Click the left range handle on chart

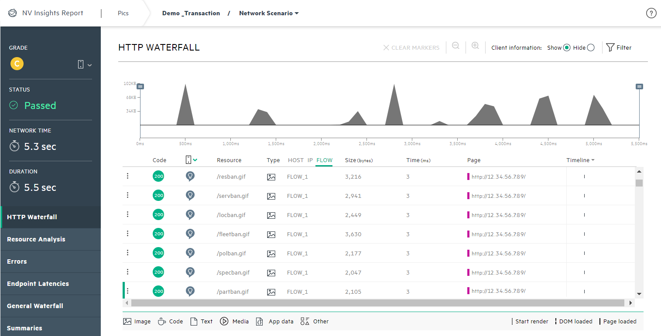click(x=140, y=86)
